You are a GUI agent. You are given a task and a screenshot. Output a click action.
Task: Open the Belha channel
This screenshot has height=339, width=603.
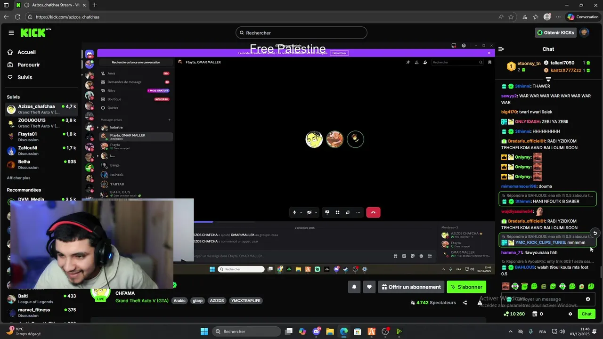(x=41, y=164)
